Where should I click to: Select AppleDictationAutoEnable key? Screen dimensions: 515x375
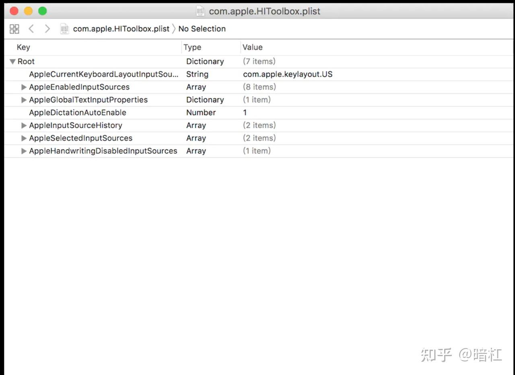coord(78,113)
